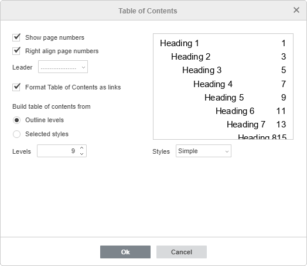Select the Outline levels radio button
The image size is (307, 266).
point(16,120)
